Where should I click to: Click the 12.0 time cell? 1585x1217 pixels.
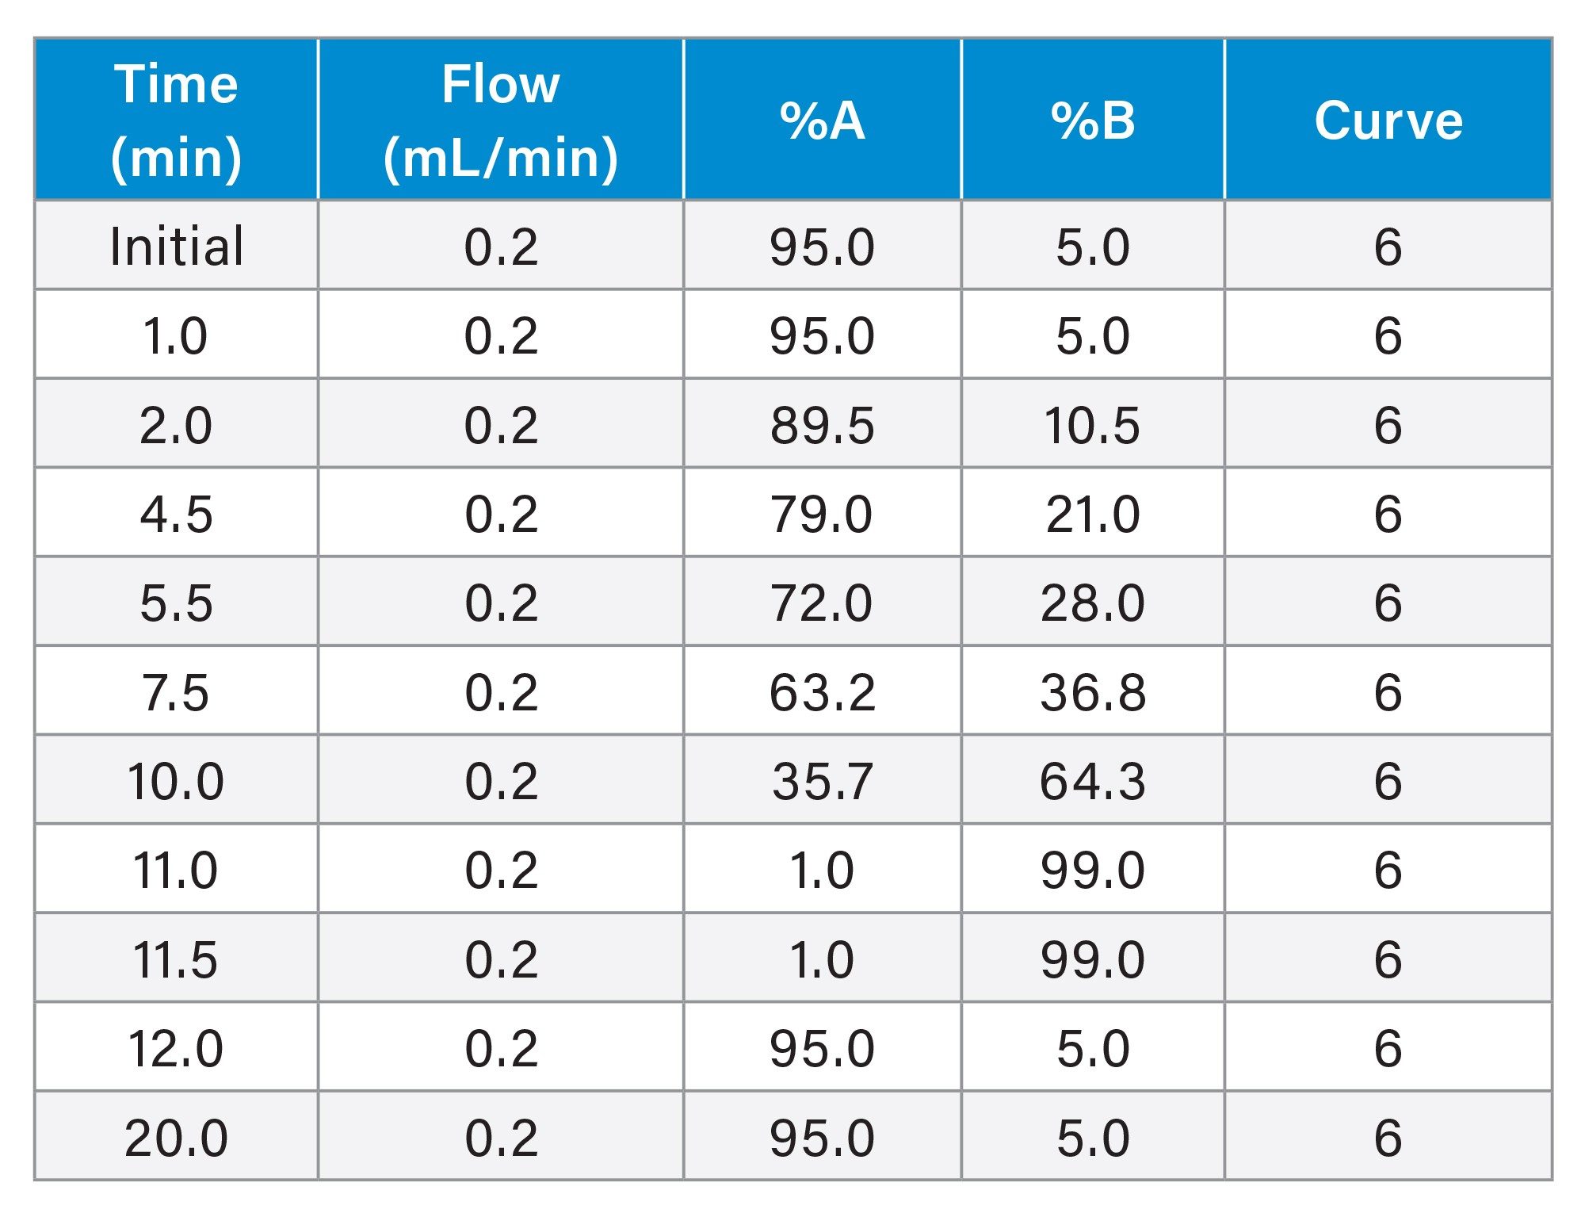coord(176,1047)
